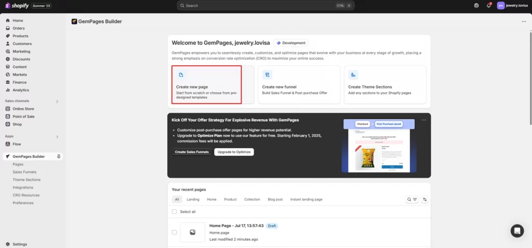Click the Settings gear icon

[7, 244]
